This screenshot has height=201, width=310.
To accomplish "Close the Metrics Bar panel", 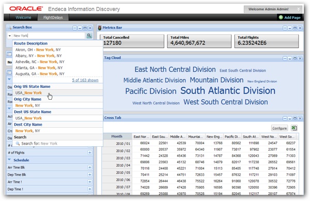I will pos(300,28).
